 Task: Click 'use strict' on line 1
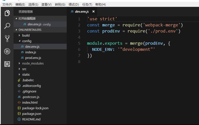(x=102, y=19)
